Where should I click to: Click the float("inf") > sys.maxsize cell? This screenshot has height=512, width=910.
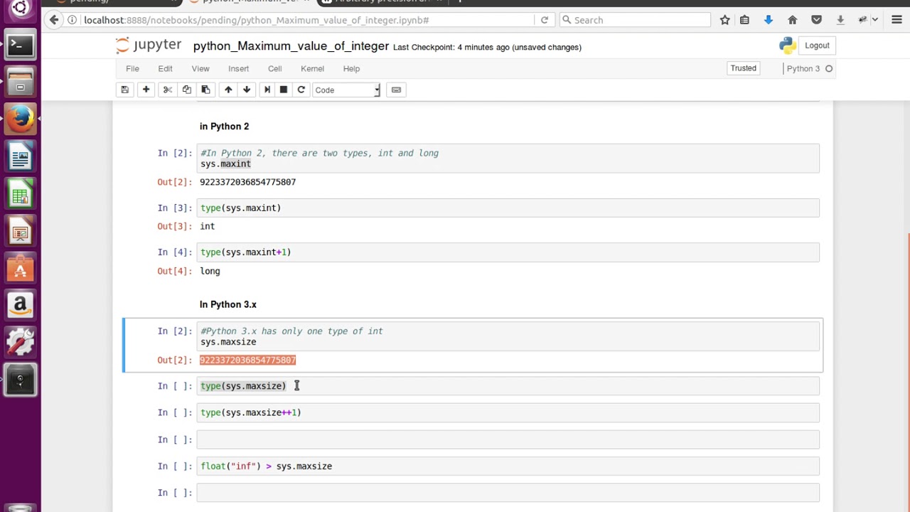pyautogui.click(x=508, y=466)
